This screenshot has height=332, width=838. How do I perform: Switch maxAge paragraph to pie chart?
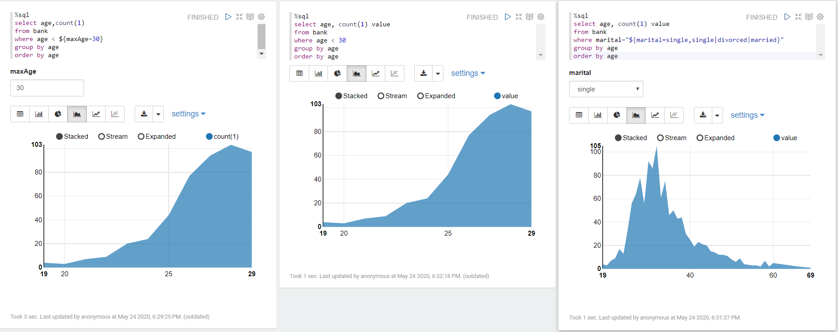58,114
